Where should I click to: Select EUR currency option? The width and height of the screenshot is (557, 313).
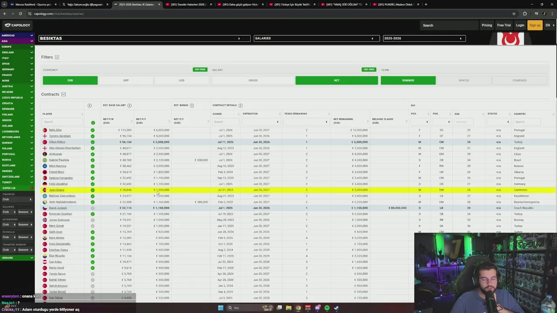[x=70, y=80]
